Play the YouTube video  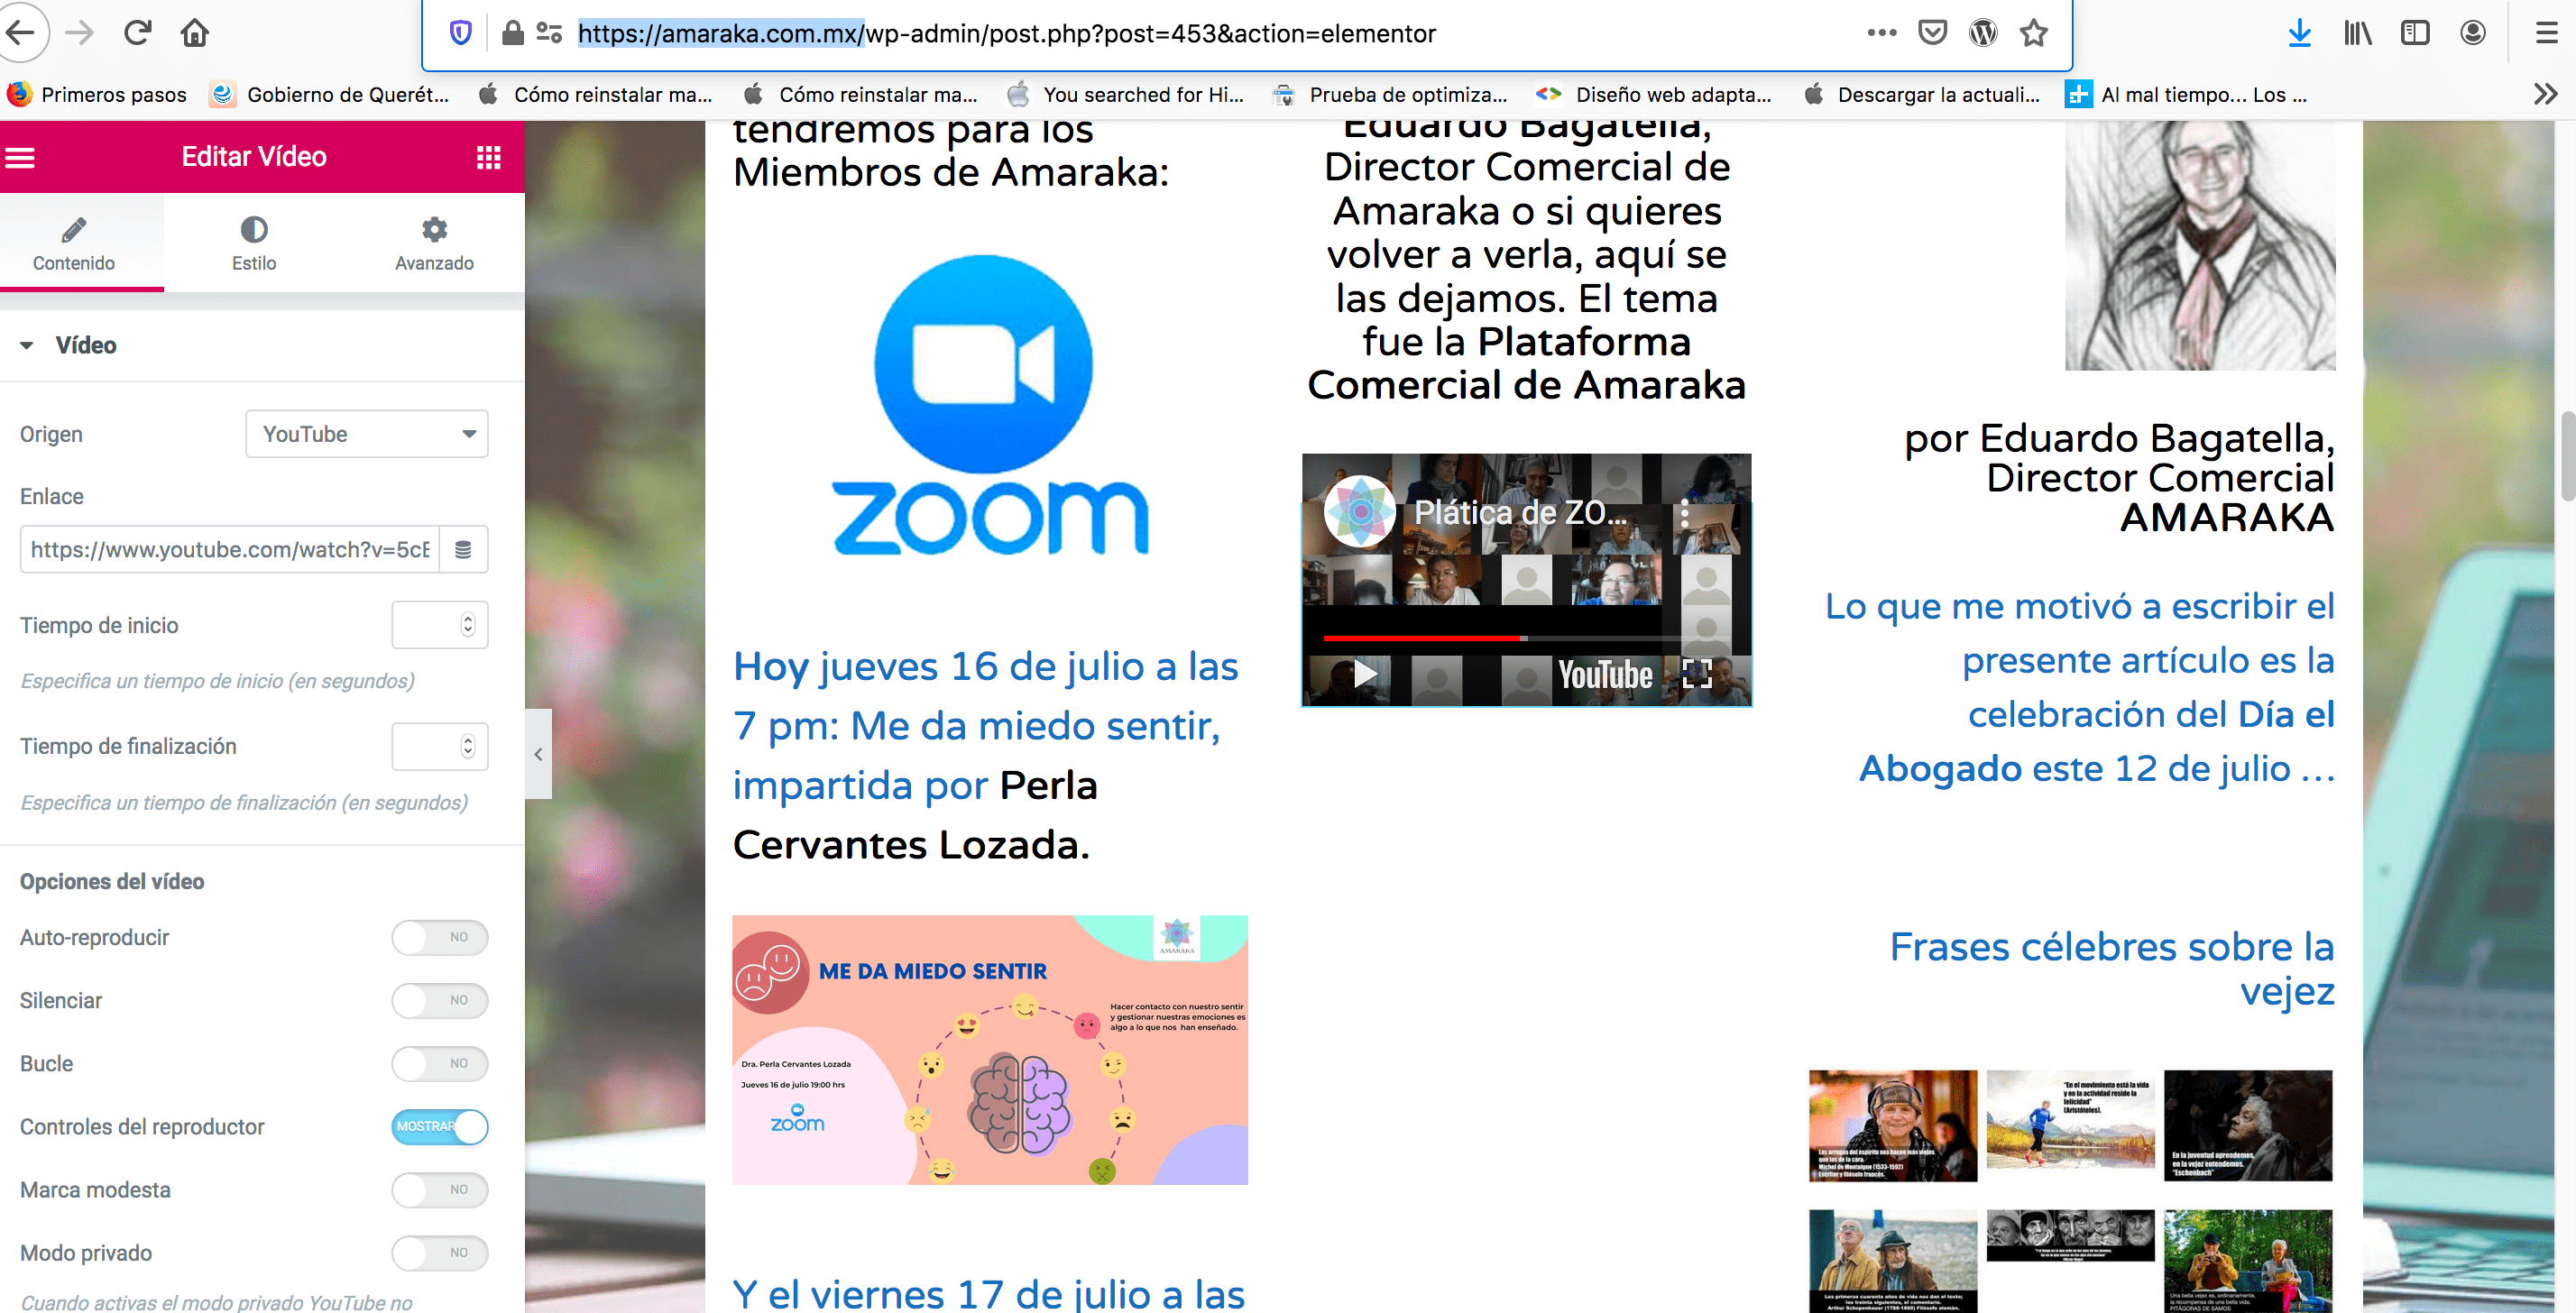1364,674
